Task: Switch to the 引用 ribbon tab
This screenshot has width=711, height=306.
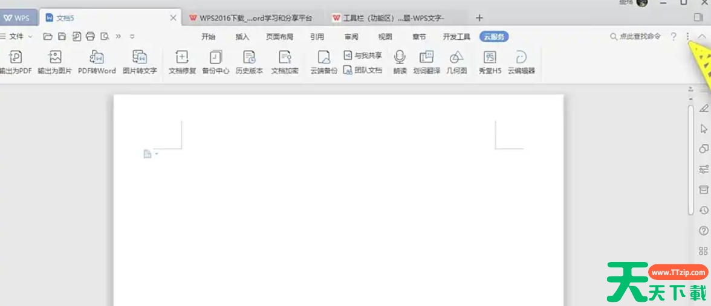Action: [317, 37]
